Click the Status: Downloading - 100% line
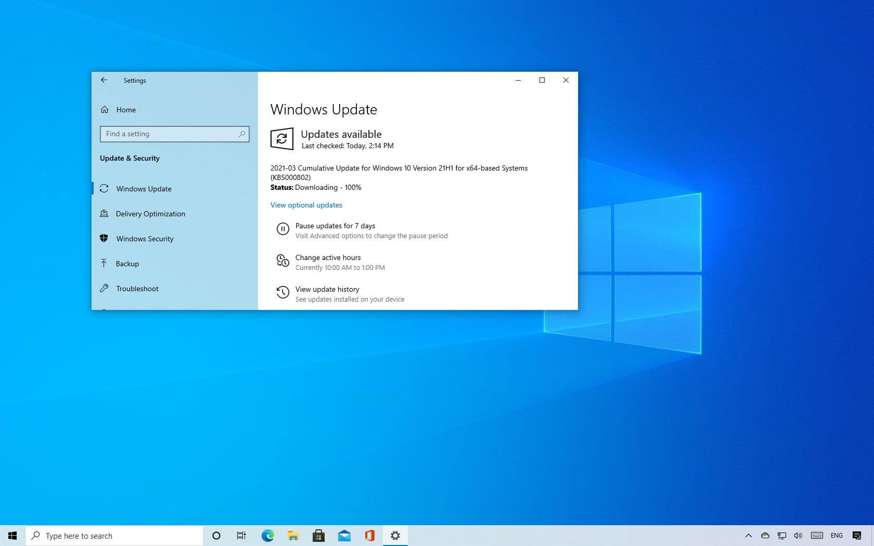This screenshot has height=546, width=874. (316, 187)
